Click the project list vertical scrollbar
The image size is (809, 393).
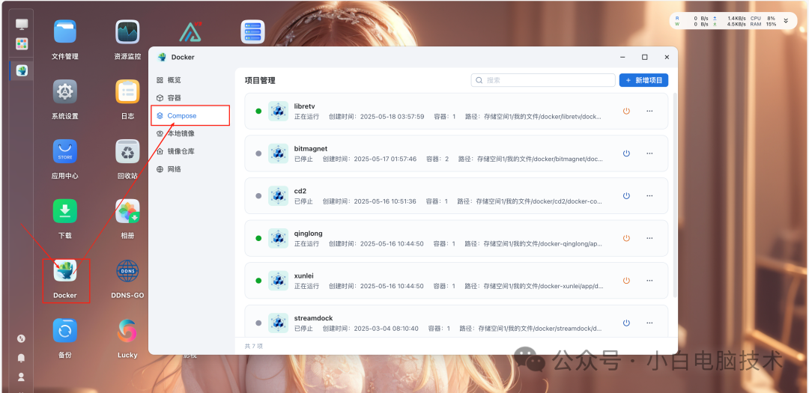tap(676, 195)
